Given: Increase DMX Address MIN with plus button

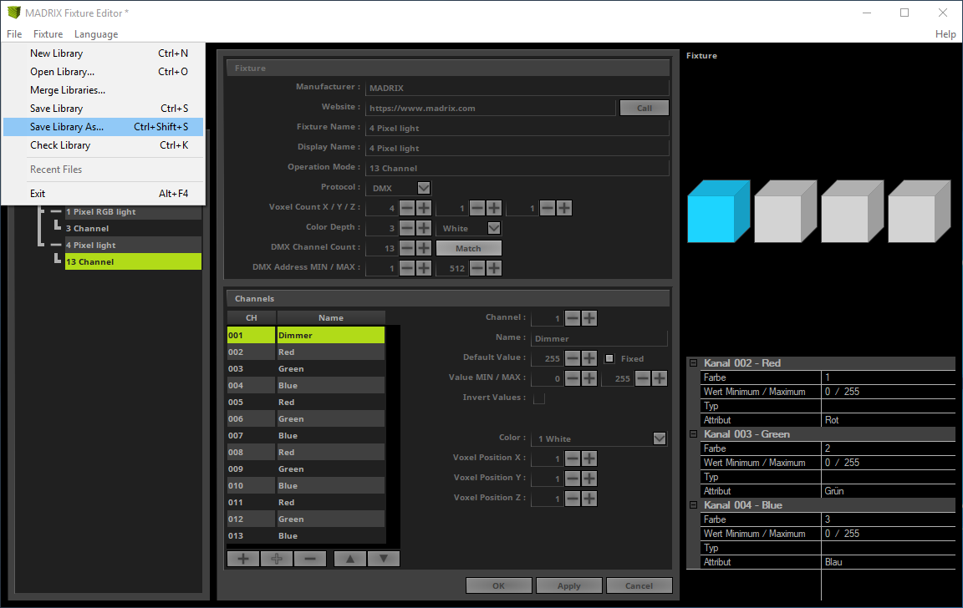Looking at the screenshot, I should (x=424, y=268).
